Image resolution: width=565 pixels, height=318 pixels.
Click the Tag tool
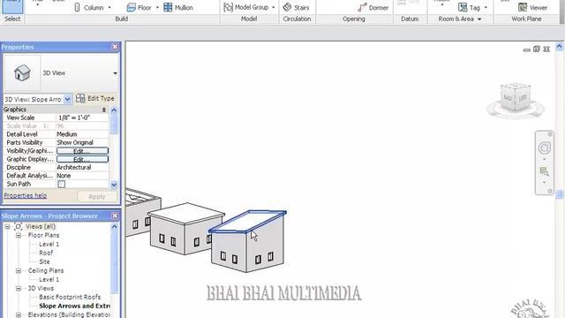coord(469,8)
